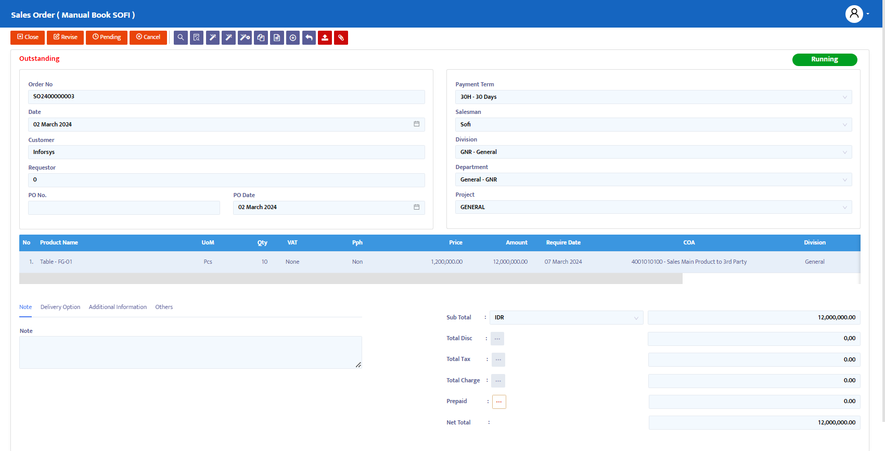Click the 1,200,000.00 price cell

click(x=446, y=262)
